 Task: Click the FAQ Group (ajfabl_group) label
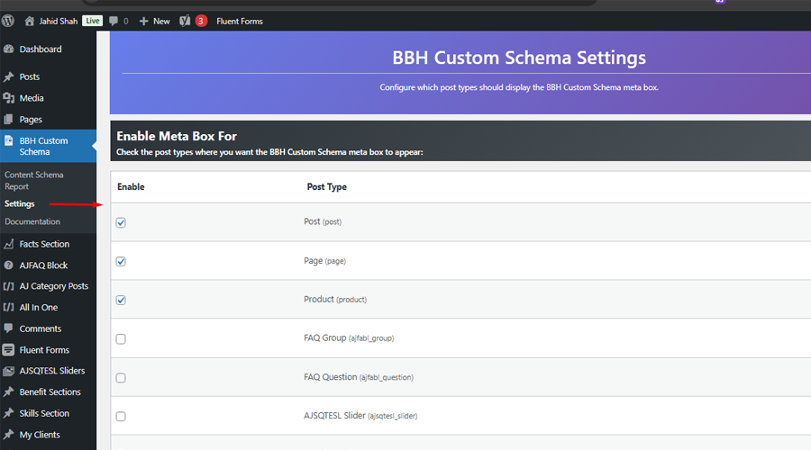click(x=349, y=337)
